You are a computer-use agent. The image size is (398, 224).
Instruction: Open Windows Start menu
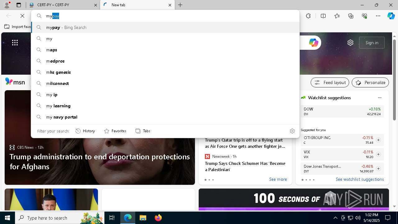click(x=7, y=218)
